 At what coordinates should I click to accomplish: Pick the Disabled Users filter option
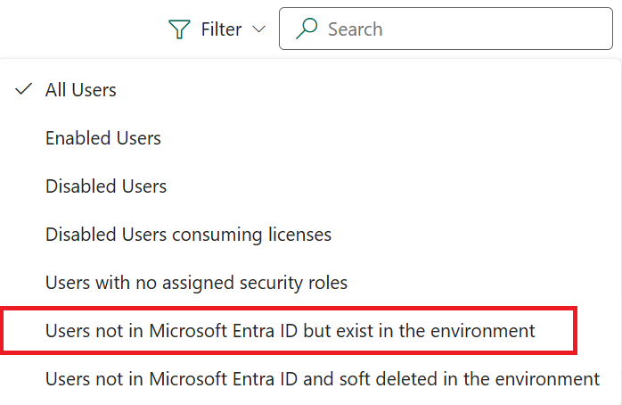click(x=106, y=186)
